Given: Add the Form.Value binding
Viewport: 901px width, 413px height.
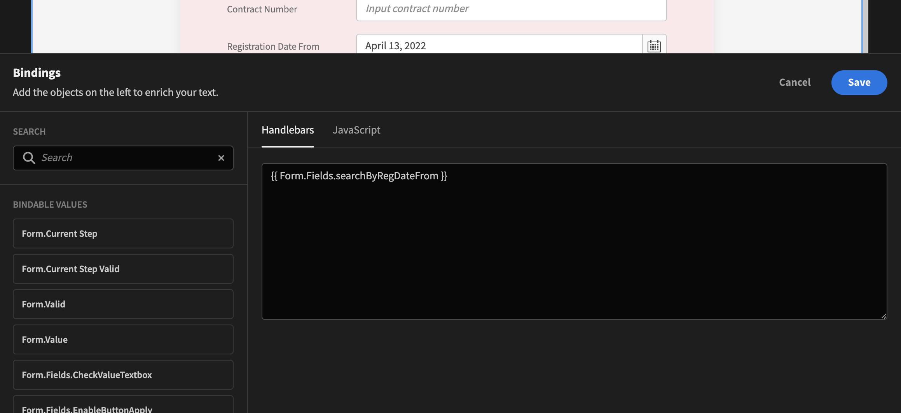Looking at the screenshot, I should pyautogui.click(x=123, y=339).
